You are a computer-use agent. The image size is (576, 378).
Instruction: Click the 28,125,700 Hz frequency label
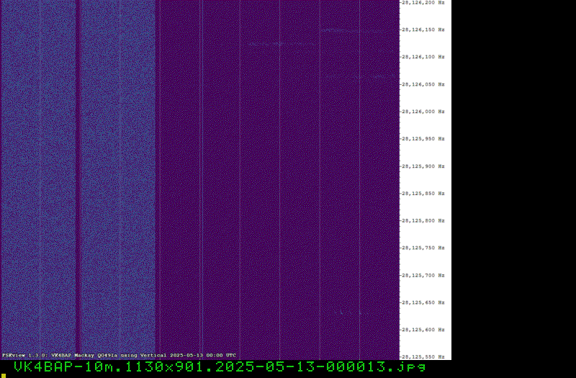click(423, 276)
